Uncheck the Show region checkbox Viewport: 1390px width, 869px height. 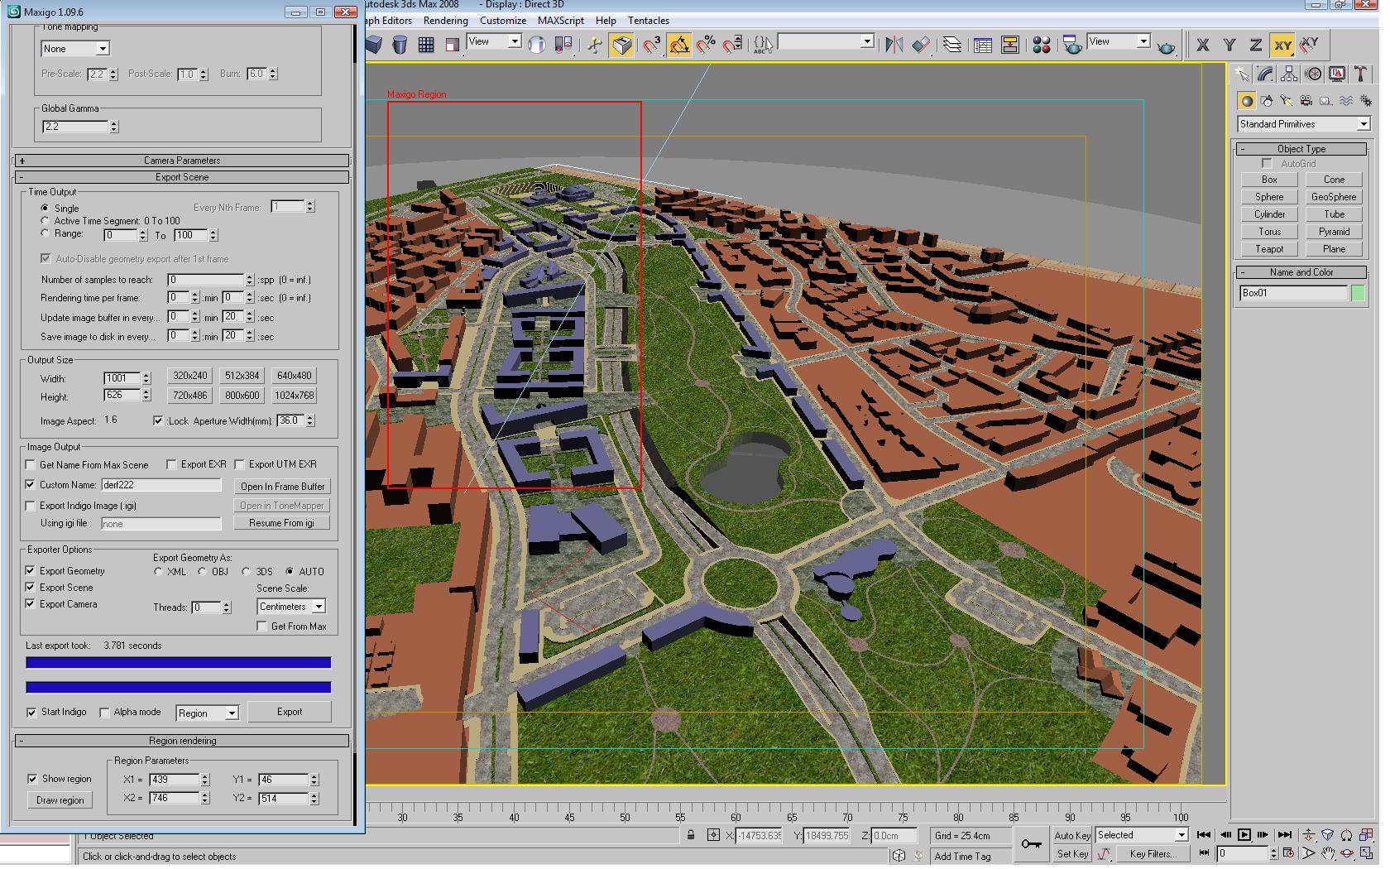[32, 779]
